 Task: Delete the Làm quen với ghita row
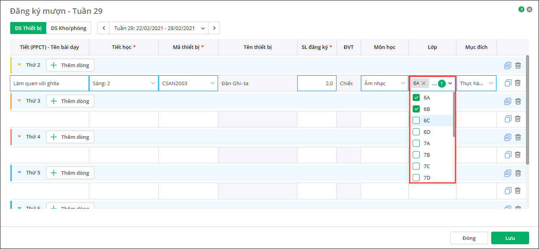pyautogui.click(x=518, y=83)
